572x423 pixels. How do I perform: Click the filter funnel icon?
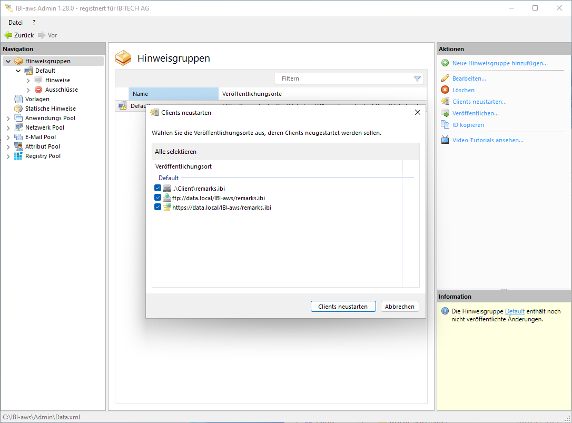417,79
